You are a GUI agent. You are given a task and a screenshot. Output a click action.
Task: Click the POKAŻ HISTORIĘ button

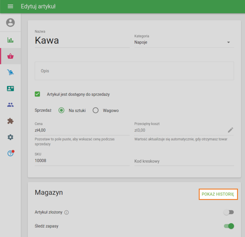[218, 194]
